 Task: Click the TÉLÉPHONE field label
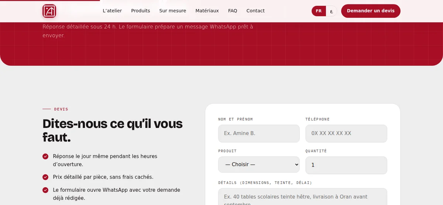pyautogui.click(x=317, y=119)
